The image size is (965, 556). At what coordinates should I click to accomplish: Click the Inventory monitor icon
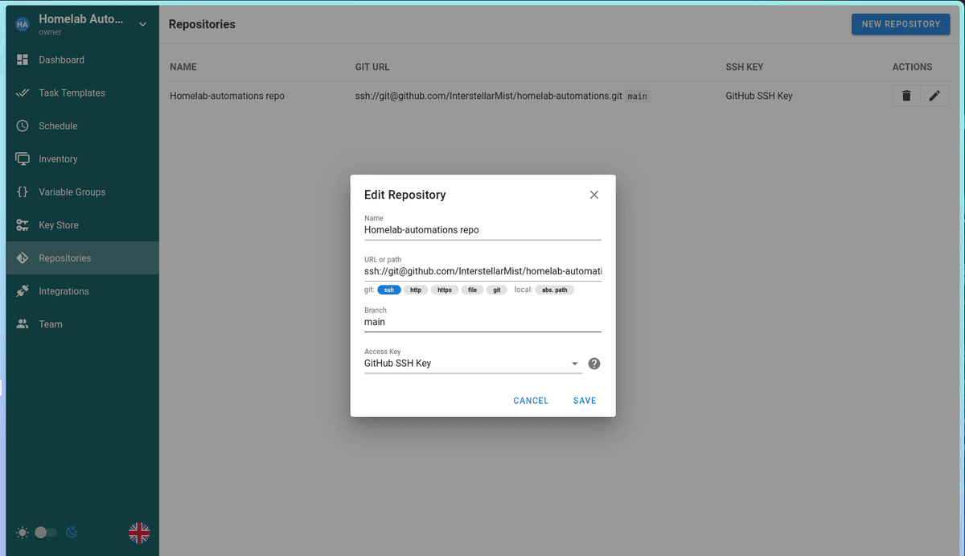click(23, 159)
